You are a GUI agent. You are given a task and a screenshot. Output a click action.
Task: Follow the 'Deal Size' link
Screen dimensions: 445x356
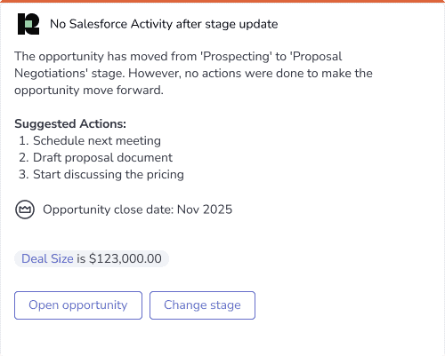pyautogui.click(x=47, y=258)
